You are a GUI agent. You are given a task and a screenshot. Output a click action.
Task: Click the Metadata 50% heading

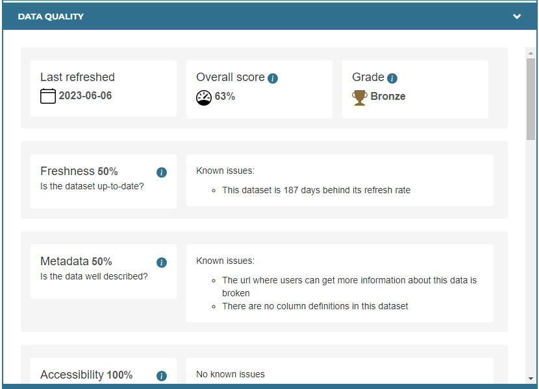pyautogui.click(x=76, y=261)
